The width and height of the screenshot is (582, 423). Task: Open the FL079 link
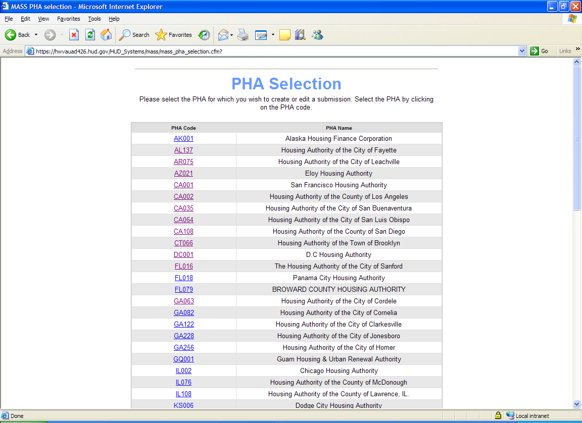pos(184,290)
